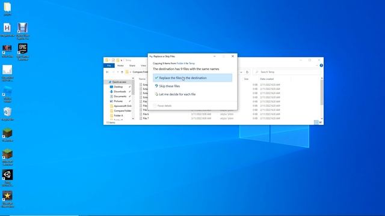Collapse the dialog with Fewer details

click(x=162, y=106)
